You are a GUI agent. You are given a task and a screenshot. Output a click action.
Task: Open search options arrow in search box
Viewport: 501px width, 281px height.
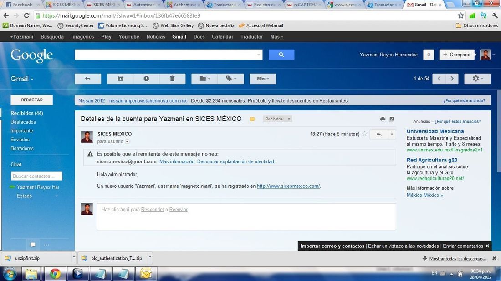(259, 55)
